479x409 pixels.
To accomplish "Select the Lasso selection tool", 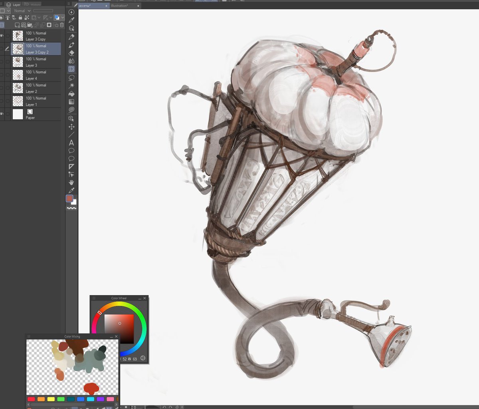I will (71, 77).
